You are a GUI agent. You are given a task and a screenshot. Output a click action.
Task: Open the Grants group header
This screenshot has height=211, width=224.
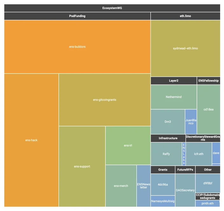coord(163,170)
